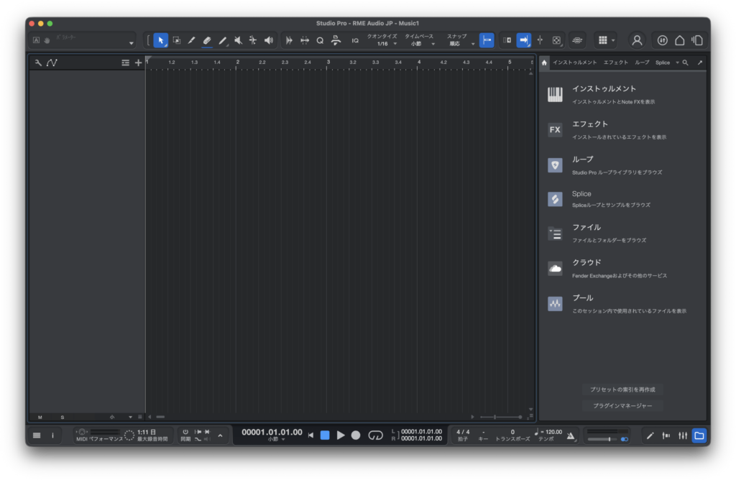Click the Add Track plus icon
This screenshot has height=480, width=736.
[139, 63]
